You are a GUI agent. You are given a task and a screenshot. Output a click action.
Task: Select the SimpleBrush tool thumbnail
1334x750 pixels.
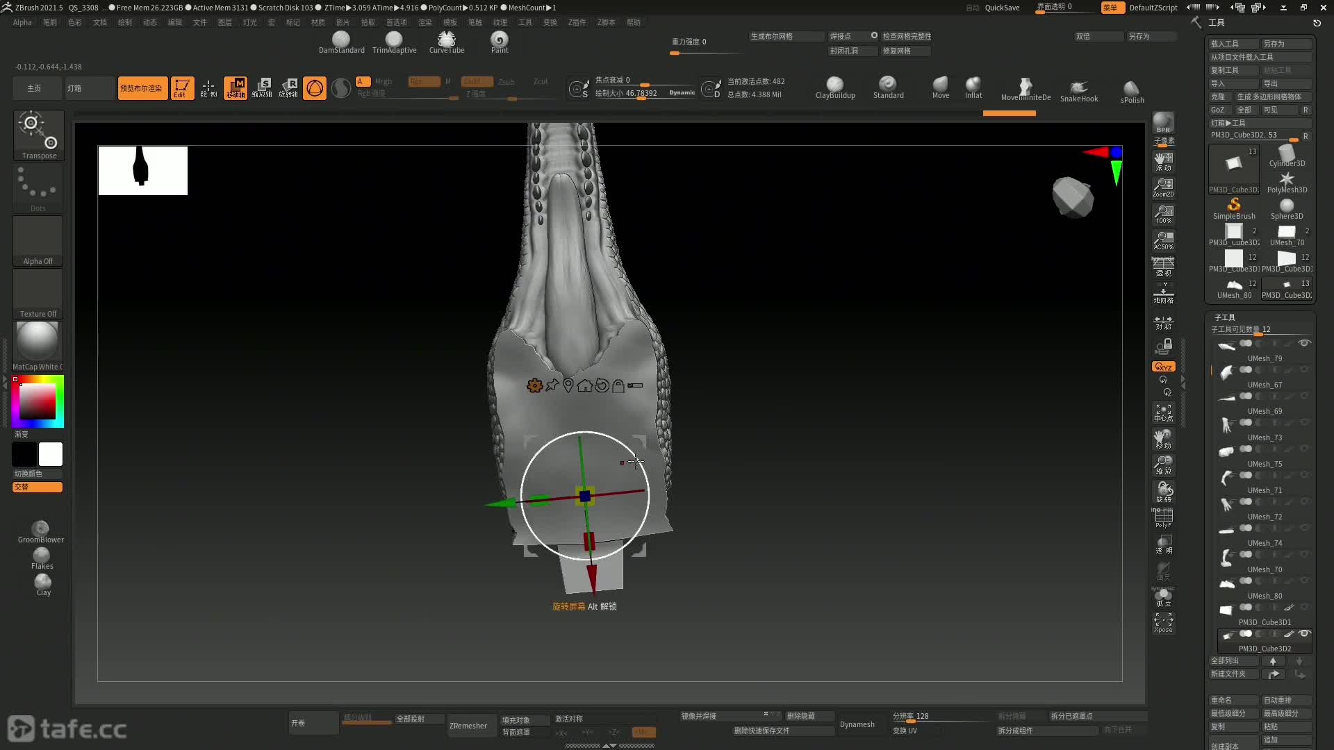coord(1234,208)
